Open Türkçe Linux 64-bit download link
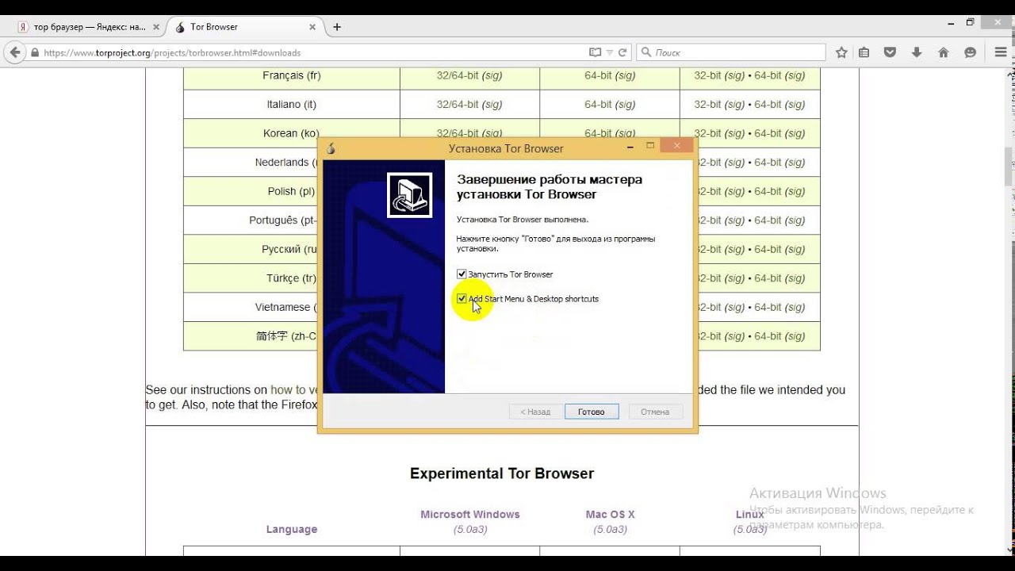This screenshot has width=1015, height=571. [x=768, y=278]
